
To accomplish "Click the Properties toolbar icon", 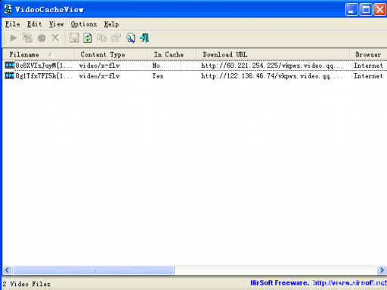I will click(116, 39).
